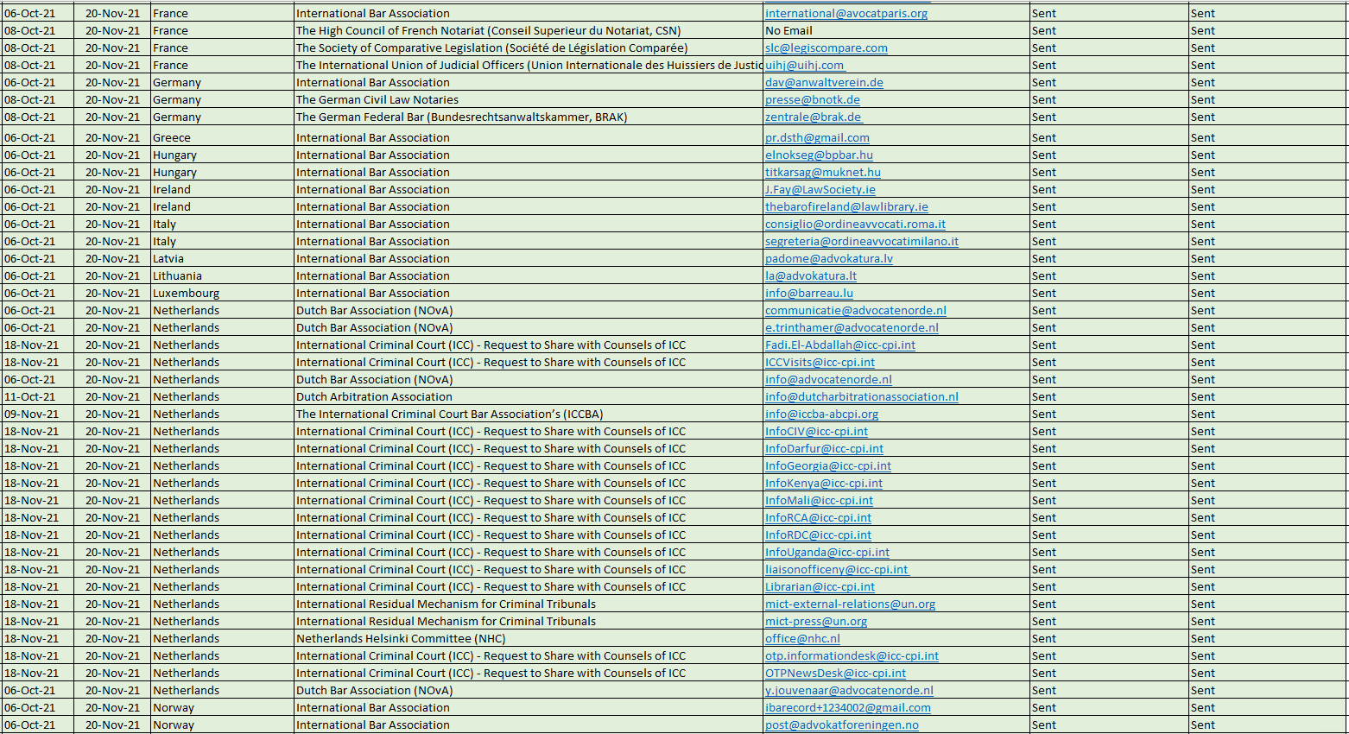This screenshot has height=734, width=1349.
Task: Click the InfoGeorgia@icc-cpi.int email link
Action: pyautogui.click(x=828, y=466)
